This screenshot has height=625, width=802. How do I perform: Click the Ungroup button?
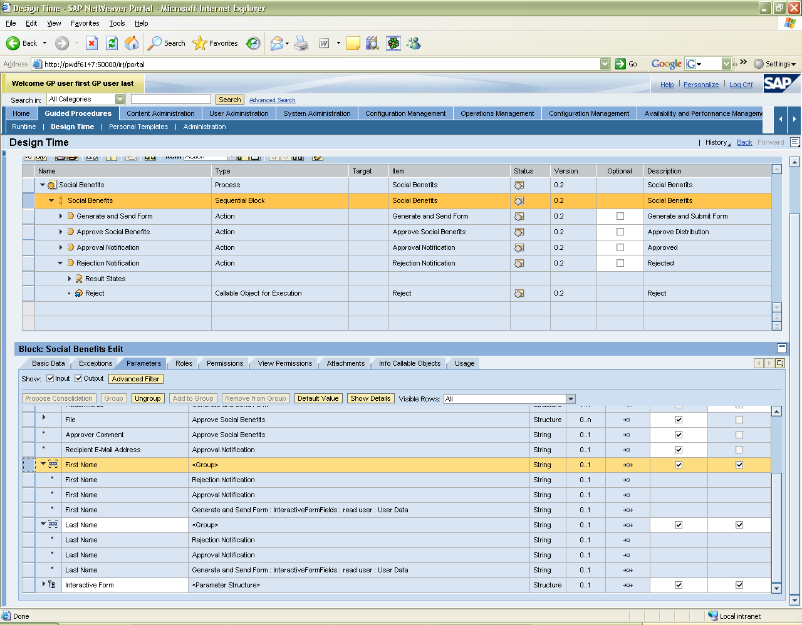148,398
